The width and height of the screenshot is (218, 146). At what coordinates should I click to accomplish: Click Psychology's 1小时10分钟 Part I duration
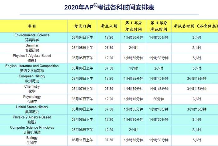coord(134,99)
